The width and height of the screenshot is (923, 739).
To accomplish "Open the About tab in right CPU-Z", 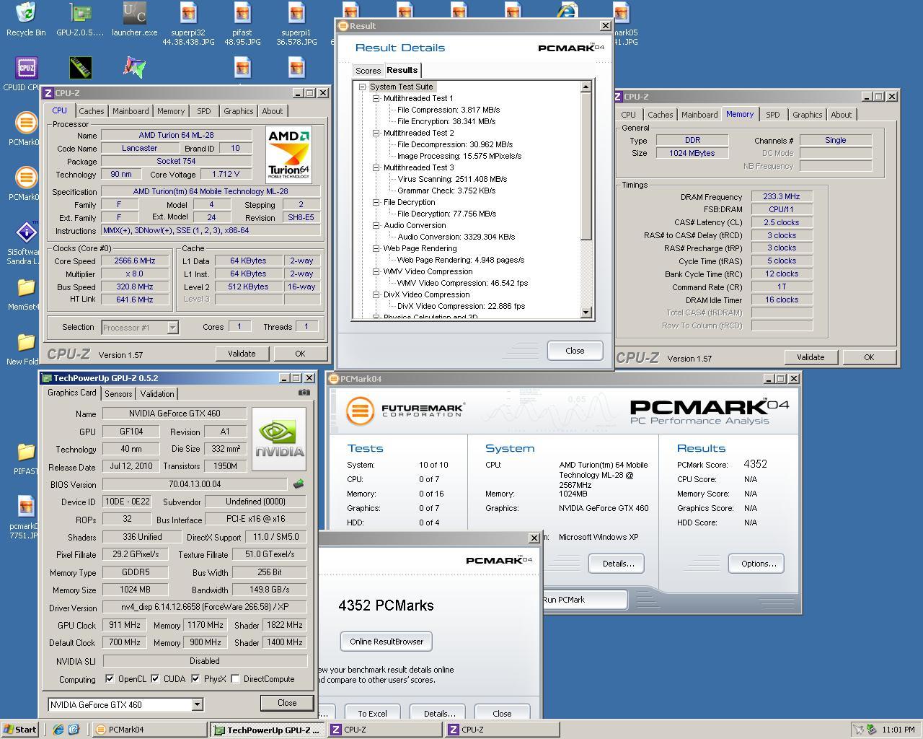I will pyautogui.click(x=841, y=115).
